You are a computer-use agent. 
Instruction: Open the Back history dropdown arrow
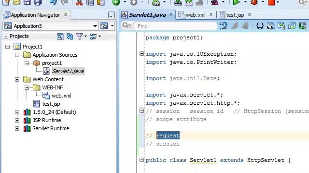[x=125, y=2]
